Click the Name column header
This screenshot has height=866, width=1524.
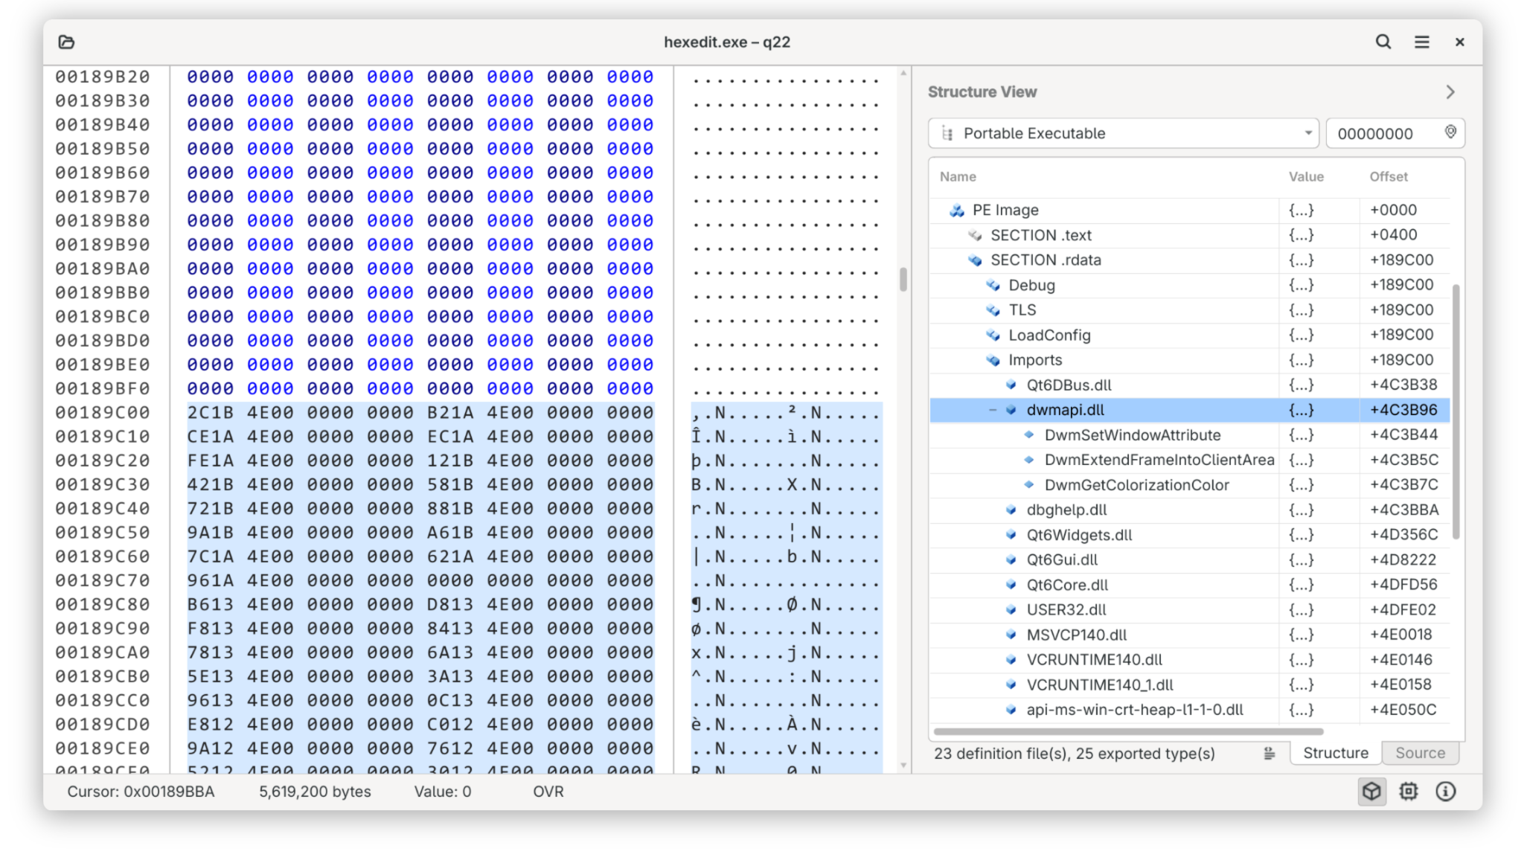tap(957, 176)
